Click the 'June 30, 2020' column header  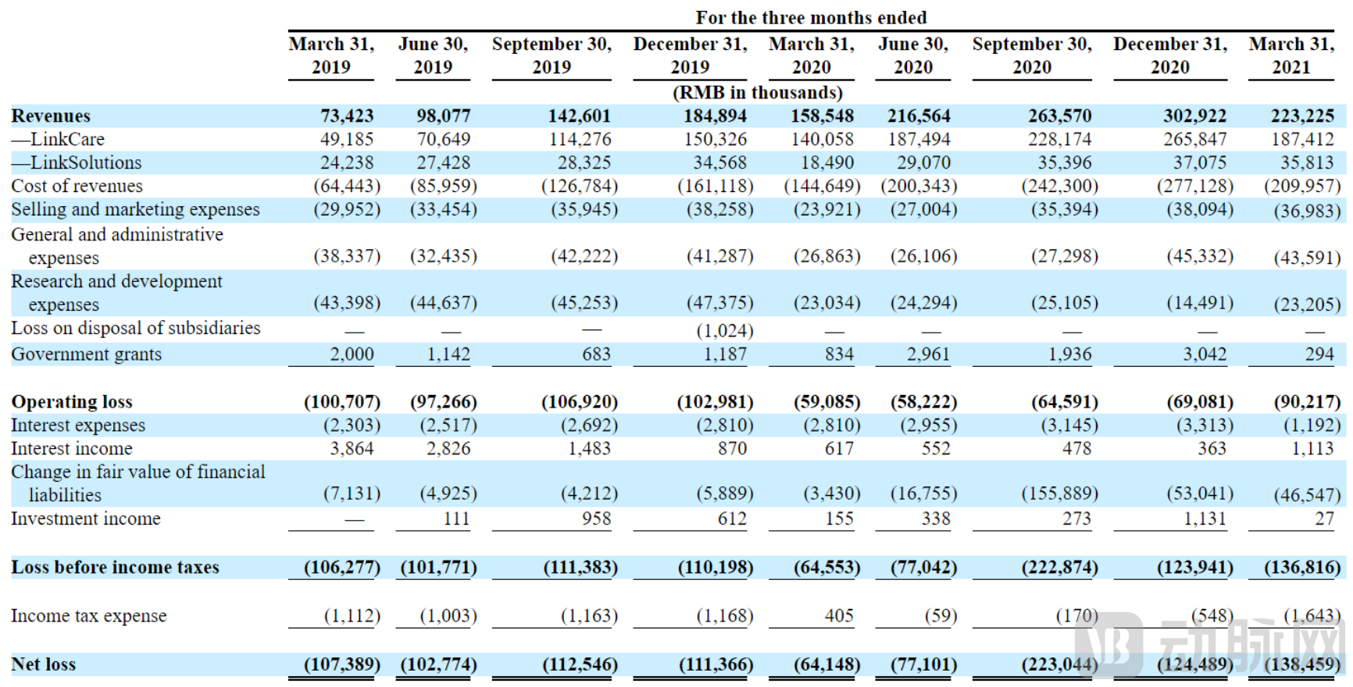[x=913, y=55]
